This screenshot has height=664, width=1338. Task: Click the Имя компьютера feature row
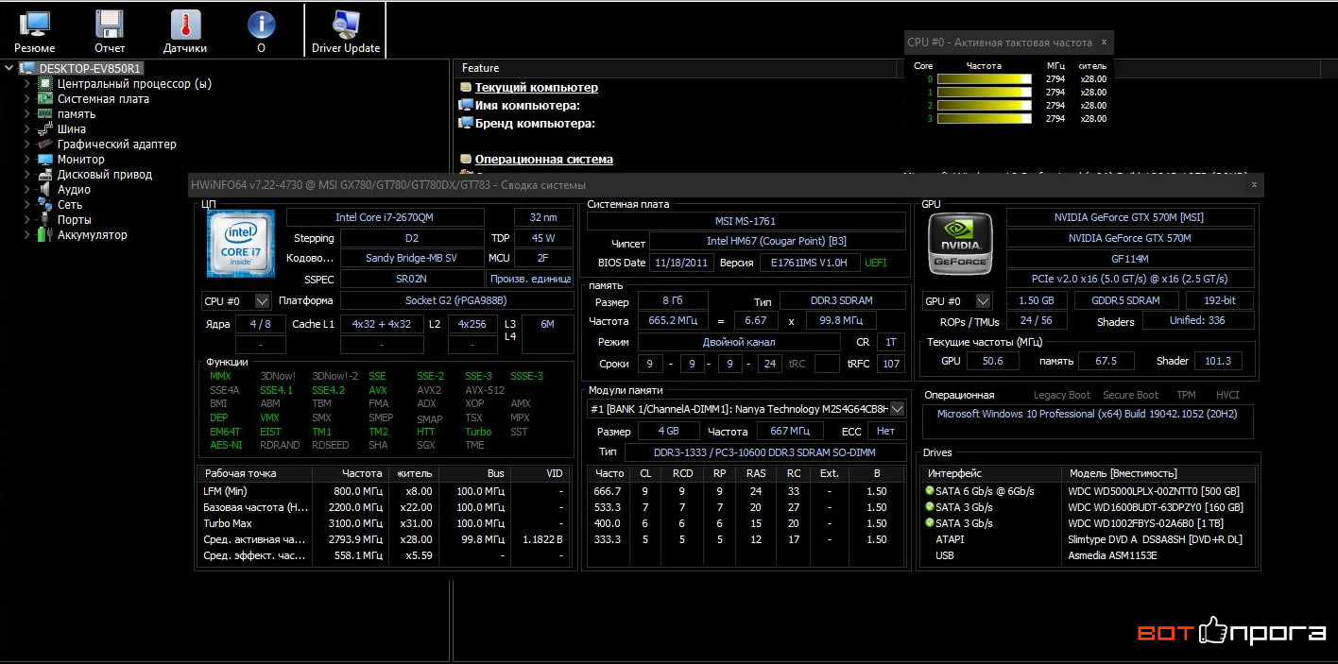click(527, 106)
